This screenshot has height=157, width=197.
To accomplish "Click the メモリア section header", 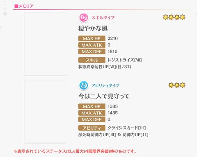I will tap(24, 6).
